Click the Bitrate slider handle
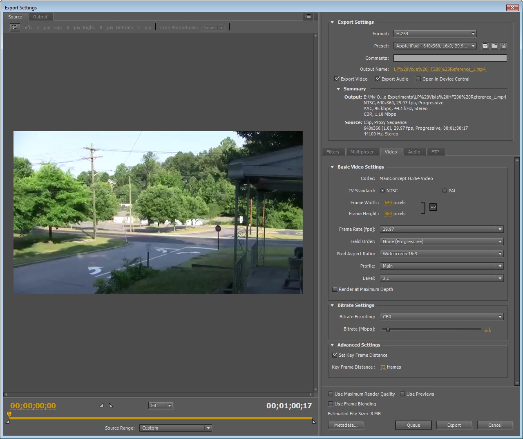The image size is (523, 439). click(388, 329)
